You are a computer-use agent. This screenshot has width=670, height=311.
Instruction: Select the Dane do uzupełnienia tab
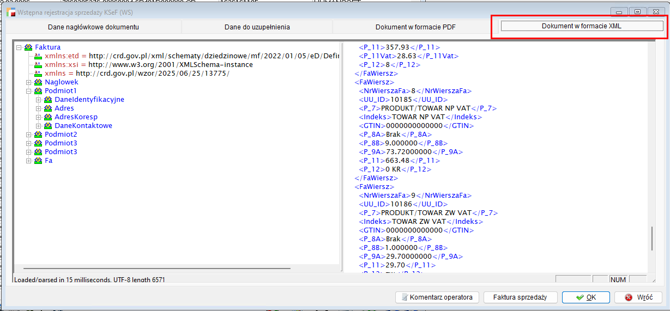click(257, 27)
